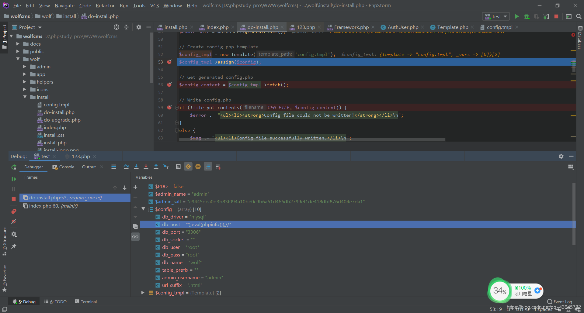Open Search Everywhere magnifier icon

click(x=579, y=16)
